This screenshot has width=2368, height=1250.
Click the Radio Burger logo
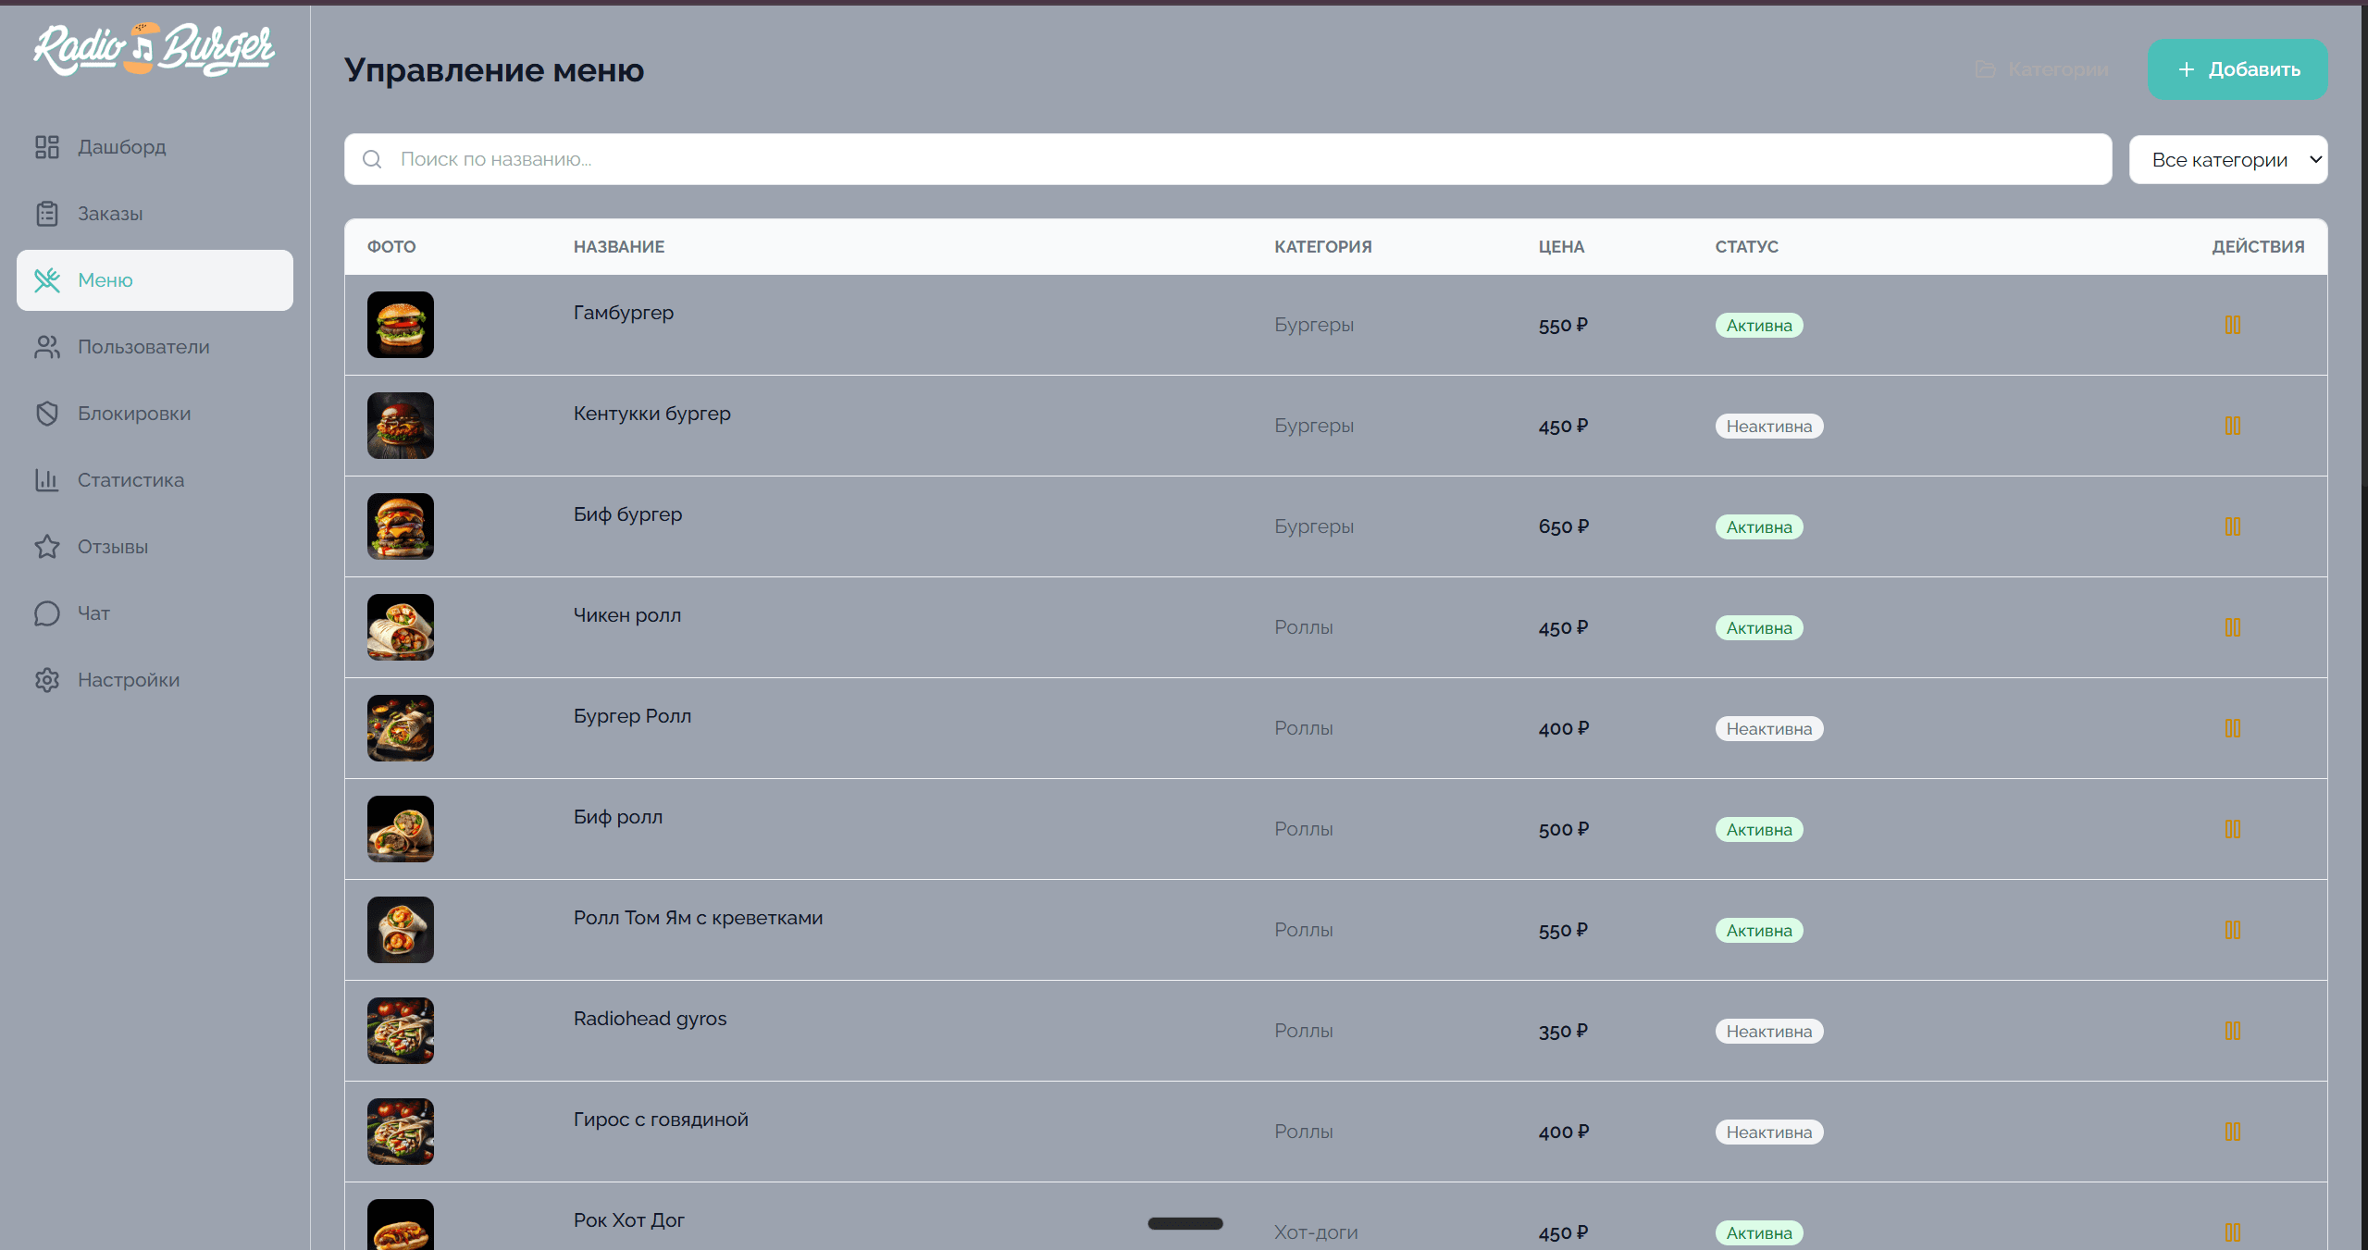[x=155, y=48]
